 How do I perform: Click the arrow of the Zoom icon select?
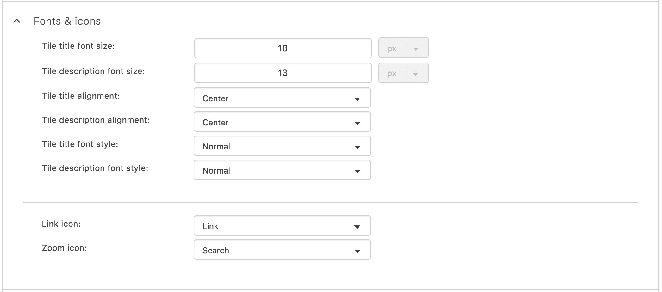(358, 251)
